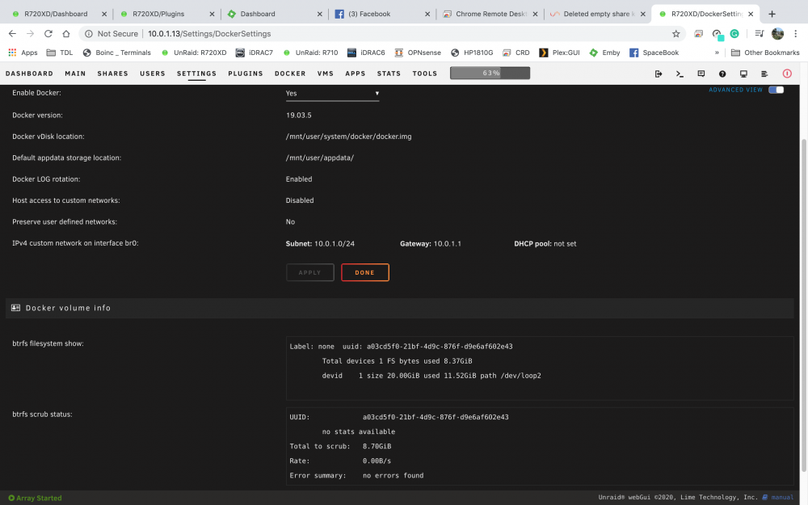Open the OPNsense bookmark
Screen dimensions: 808x505
click(418, 53)
